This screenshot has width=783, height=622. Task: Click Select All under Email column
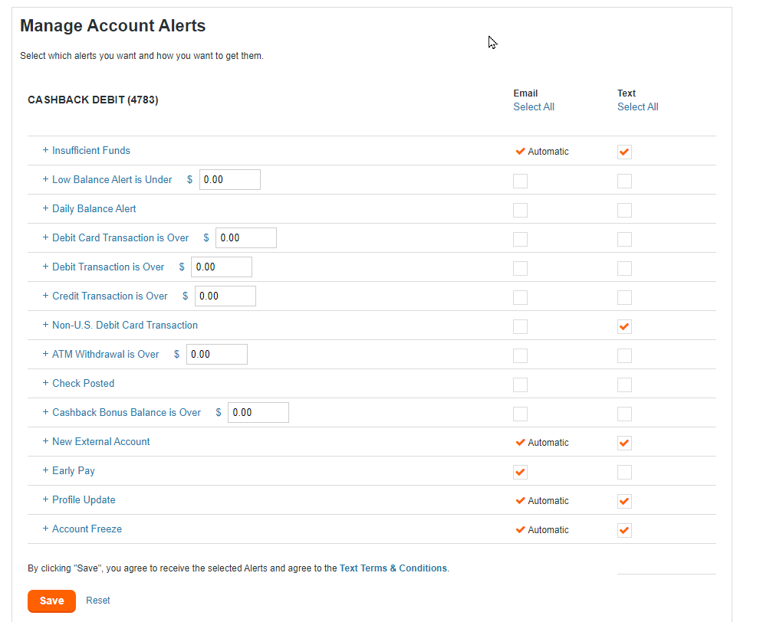pos(534,107)
